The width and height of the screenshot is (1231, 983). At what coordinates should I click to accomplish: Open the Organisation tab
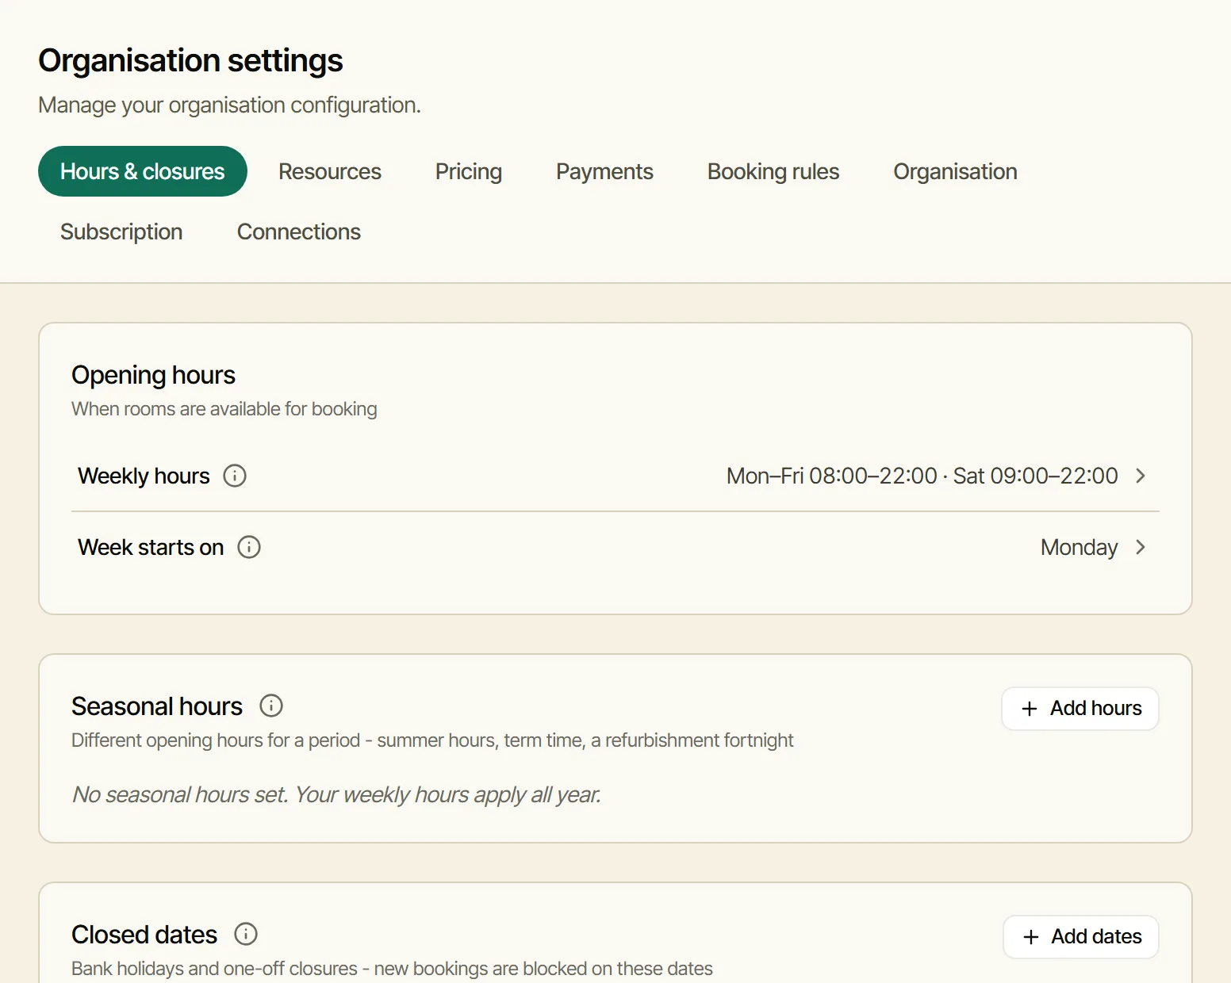click(955, 171)
